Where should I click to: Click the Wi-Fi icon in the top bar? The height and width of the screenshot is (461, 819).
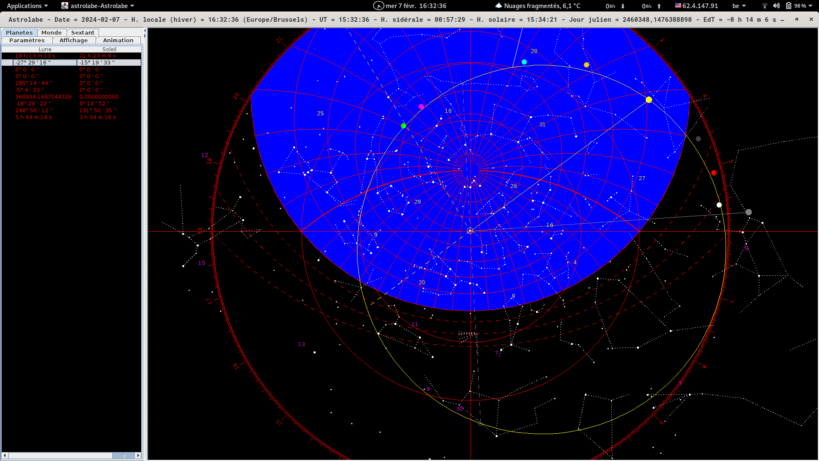tap(764, 6)
